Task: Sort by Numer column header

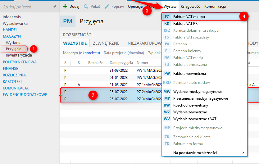Action: click(142, 63)
